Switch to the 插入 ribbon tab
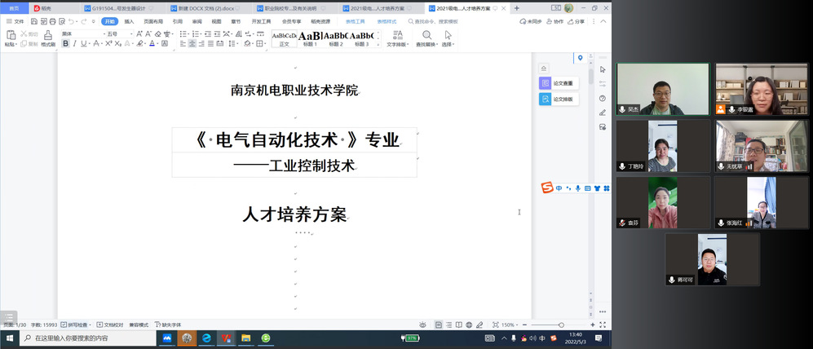813x349 pixels. pyautogui.click(x=130, y=21)
